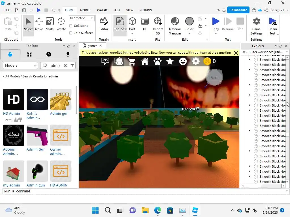
Task: Click the in-game shopping cart icon
Action: [132, 61]
